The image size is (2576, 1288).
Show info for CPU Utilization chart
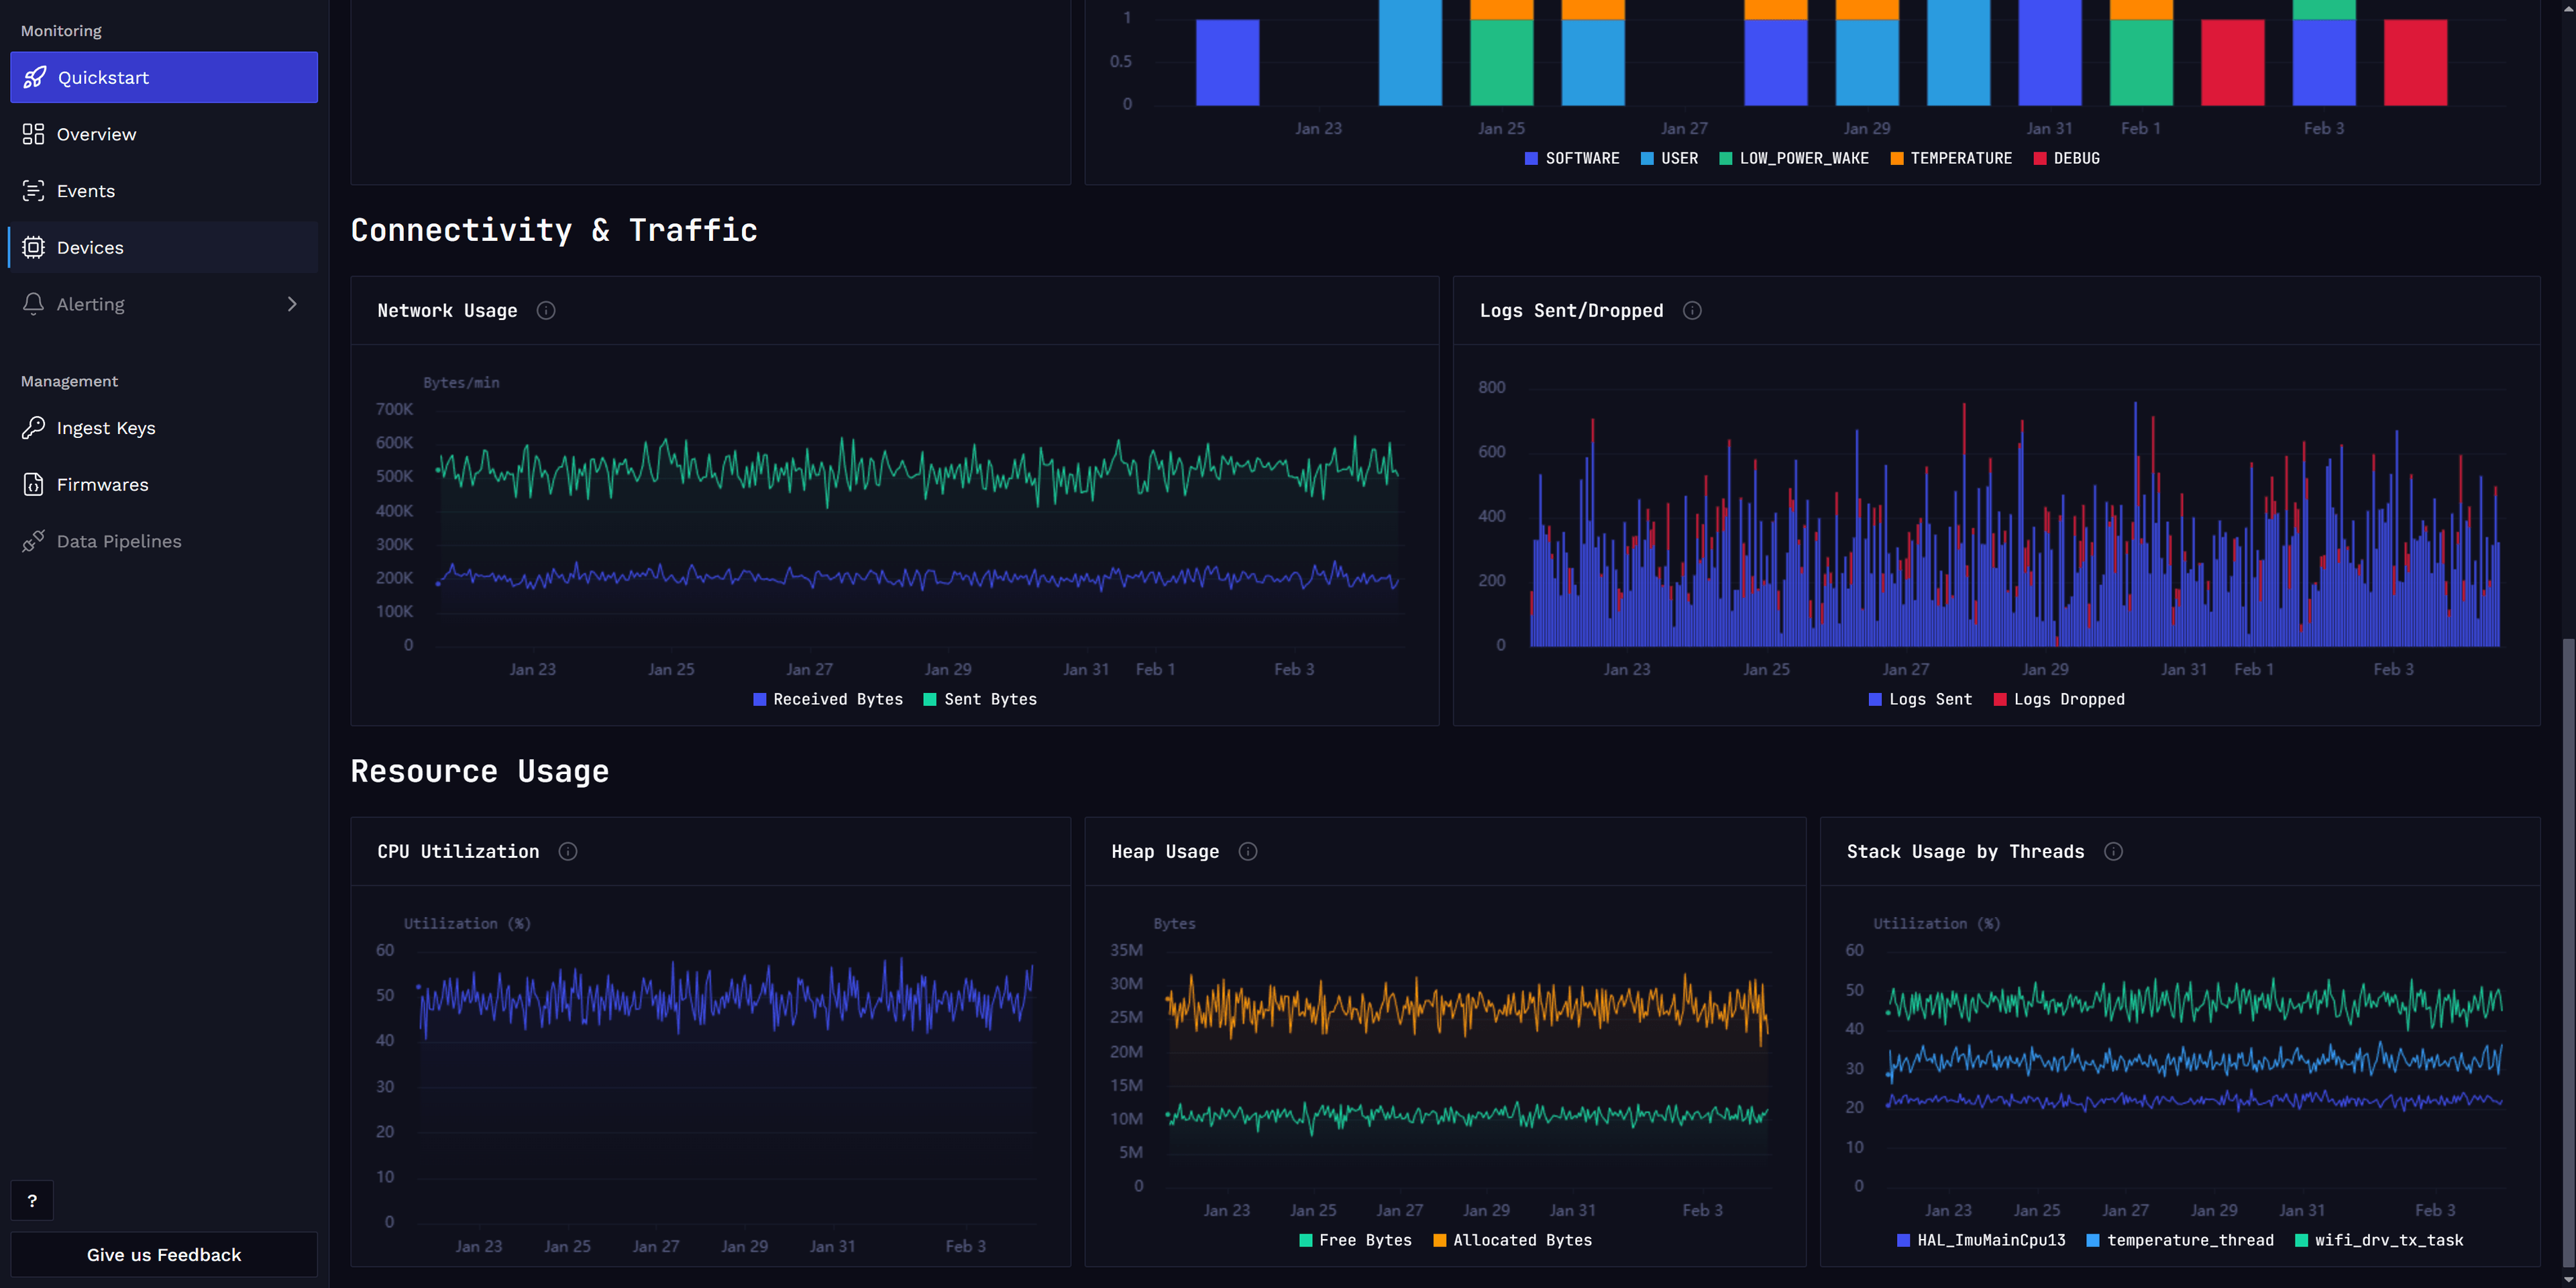pos(568,852)
